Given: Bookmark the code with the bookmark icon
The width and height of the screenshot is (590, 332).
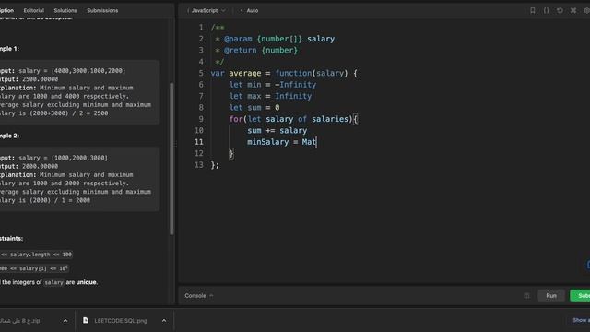Looking at the screenshot, I should 533,10.
